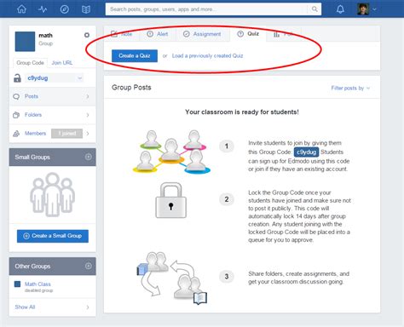Screen dimensions: 404x327
Task: Add another group via Other Groups plus
Action: pos(89,266)
